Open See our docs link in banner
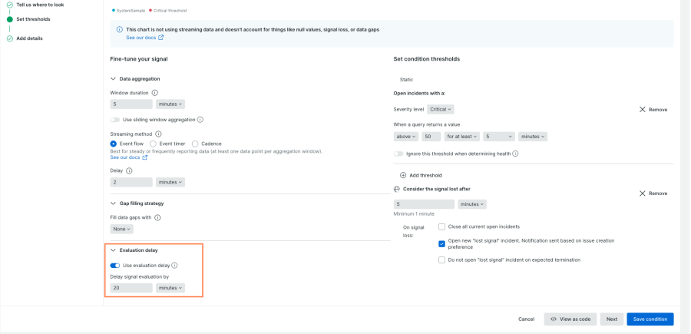The image size is (691, 334). coord(141,38)
